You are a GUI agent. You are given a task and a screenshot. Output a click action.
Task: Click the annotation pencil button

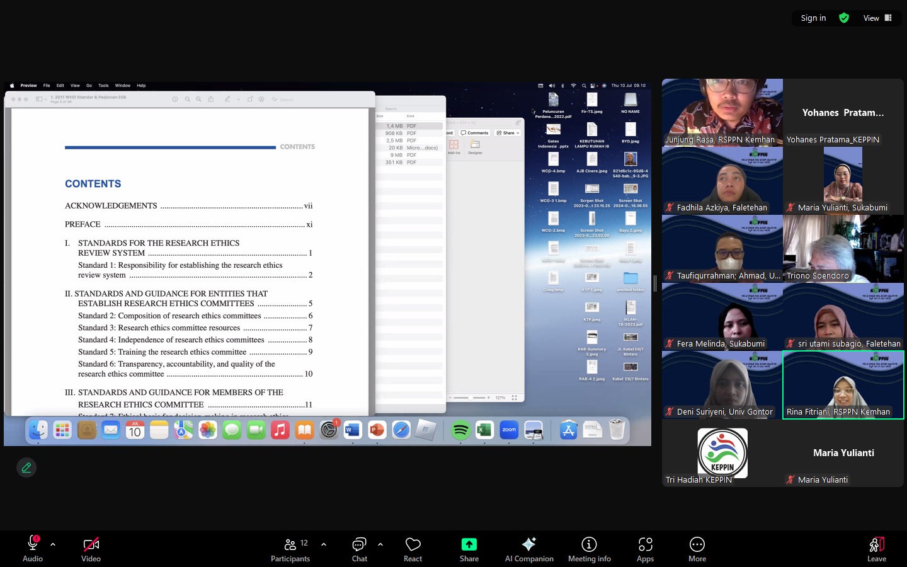pyautogui.click(x=26, y=467)
